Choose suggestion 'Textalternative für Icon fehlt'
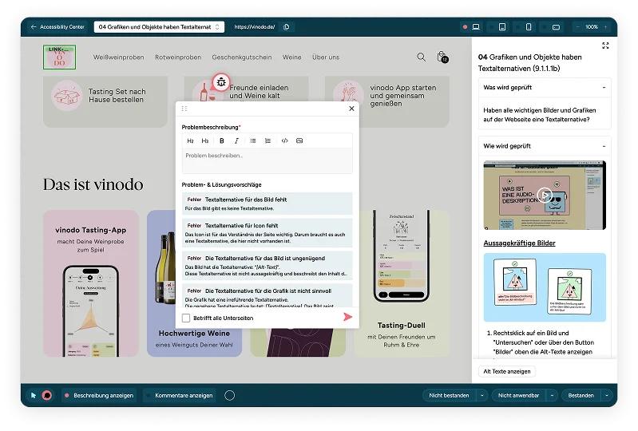 click(x=267, y=233)
